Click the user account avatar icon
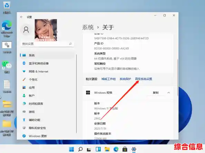Screen dimensions: 205x153 point(26,30)
